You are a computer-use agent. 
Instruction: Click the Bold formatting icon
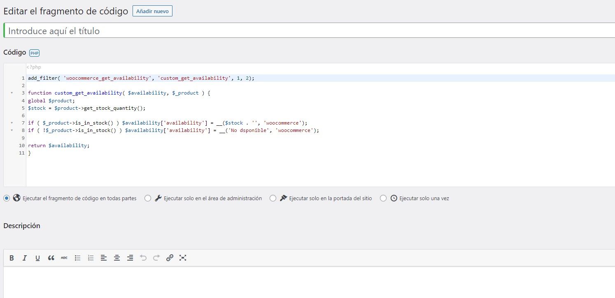click(12, 258)
